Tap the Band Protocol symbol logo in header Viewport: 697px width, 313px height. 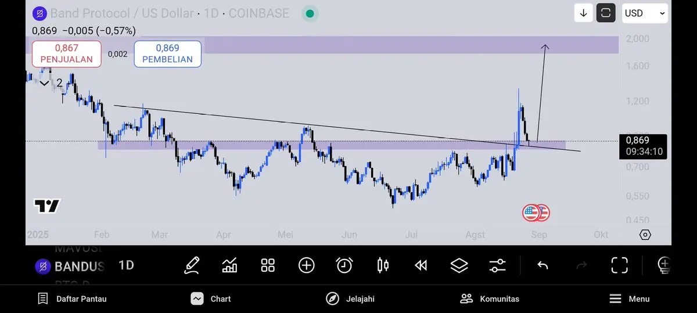40,13
